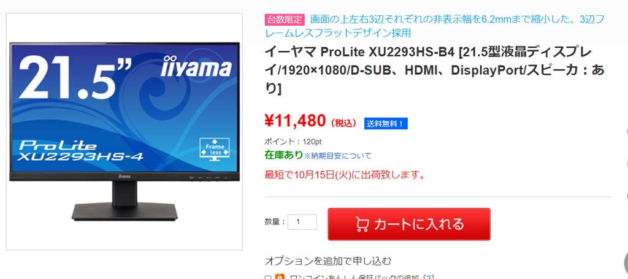Click the gray circular button at right edge
Image resolution: width=628 pixels, height=279 pixels.
626,264
